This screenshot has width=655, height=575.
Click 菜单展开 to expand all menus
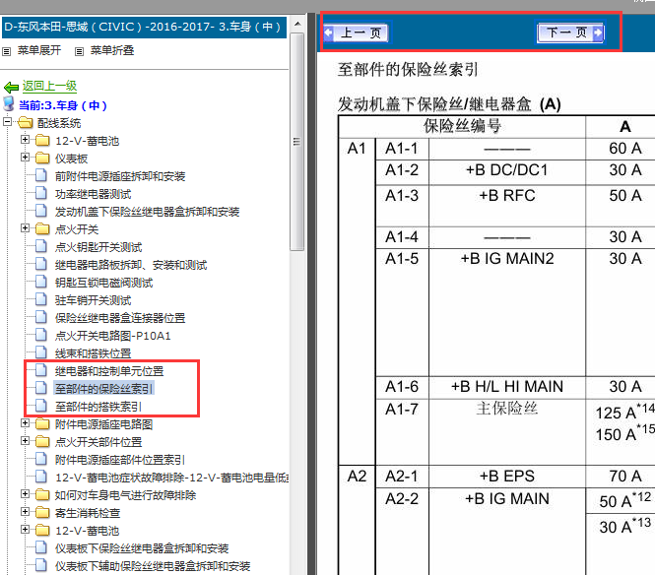coord(38,50)
